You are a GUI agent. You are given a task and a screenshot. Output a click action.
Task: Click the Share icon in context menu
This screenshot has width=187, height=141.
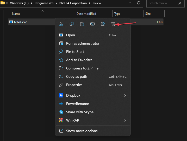click(103, 24)
